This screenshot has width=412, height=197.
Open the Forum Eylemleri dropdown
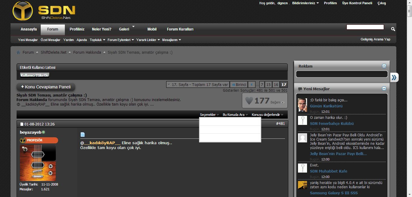click(x=121, y=40)
